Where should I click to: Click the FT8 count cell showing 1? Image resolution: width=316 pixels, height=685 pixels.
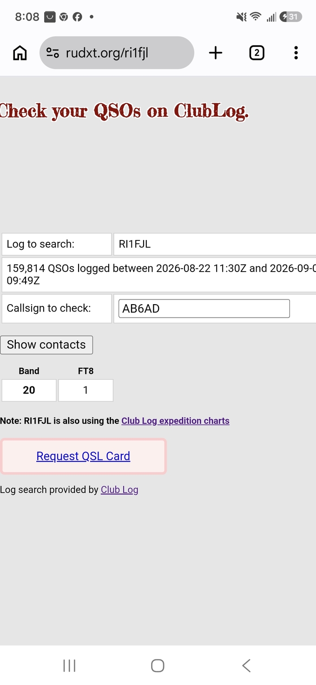86,390
